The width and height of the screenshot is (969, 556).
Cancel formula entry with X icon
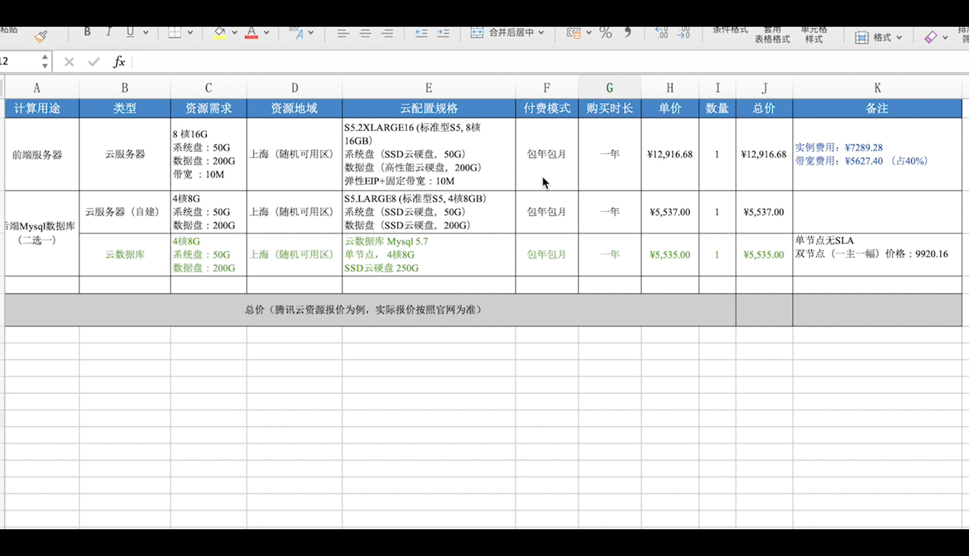pos(69,62)
